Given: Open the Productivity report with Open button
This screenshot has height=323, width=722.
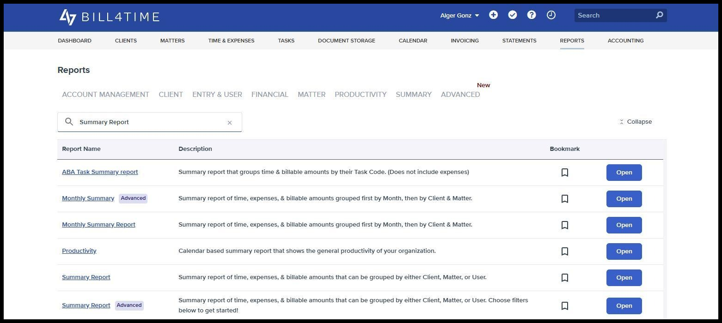Looking at the screenshot, I should (624, 251).
